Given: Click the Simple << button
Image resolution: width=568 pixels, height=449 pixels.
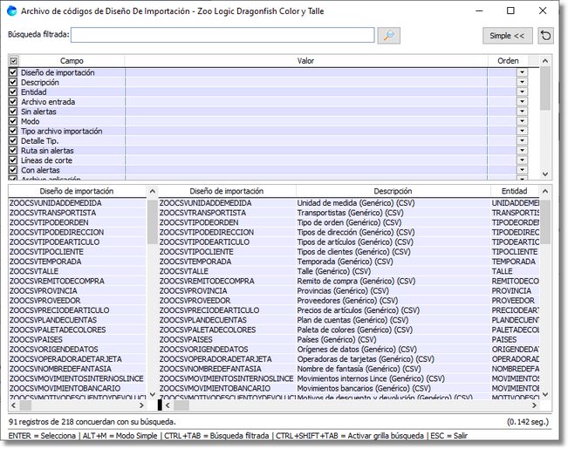Looking at the screenshot, I should pos(507,36).
